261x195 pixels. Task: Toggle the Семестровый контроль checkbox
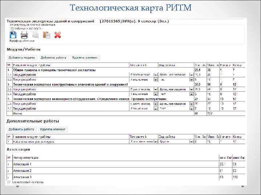click(x=9, y=182)
